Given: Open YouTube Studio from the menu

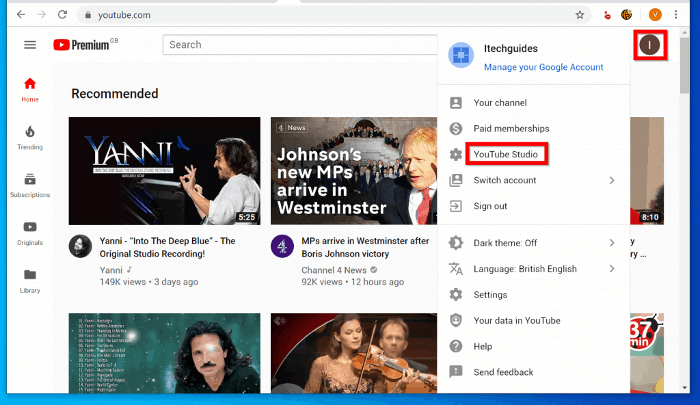Looking at the screenshot, I should tap(533, 154).
